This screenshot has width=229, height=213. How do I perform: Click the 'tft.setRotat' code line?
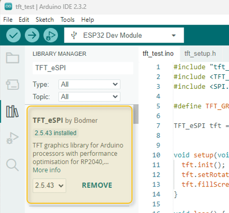(x=205, y=175)
